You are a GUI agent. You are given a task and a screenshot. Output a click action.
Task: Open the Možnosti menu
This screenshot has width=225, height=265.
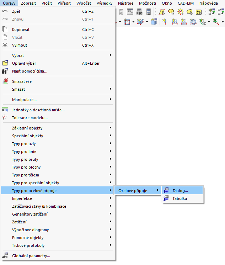click(148, 3)
